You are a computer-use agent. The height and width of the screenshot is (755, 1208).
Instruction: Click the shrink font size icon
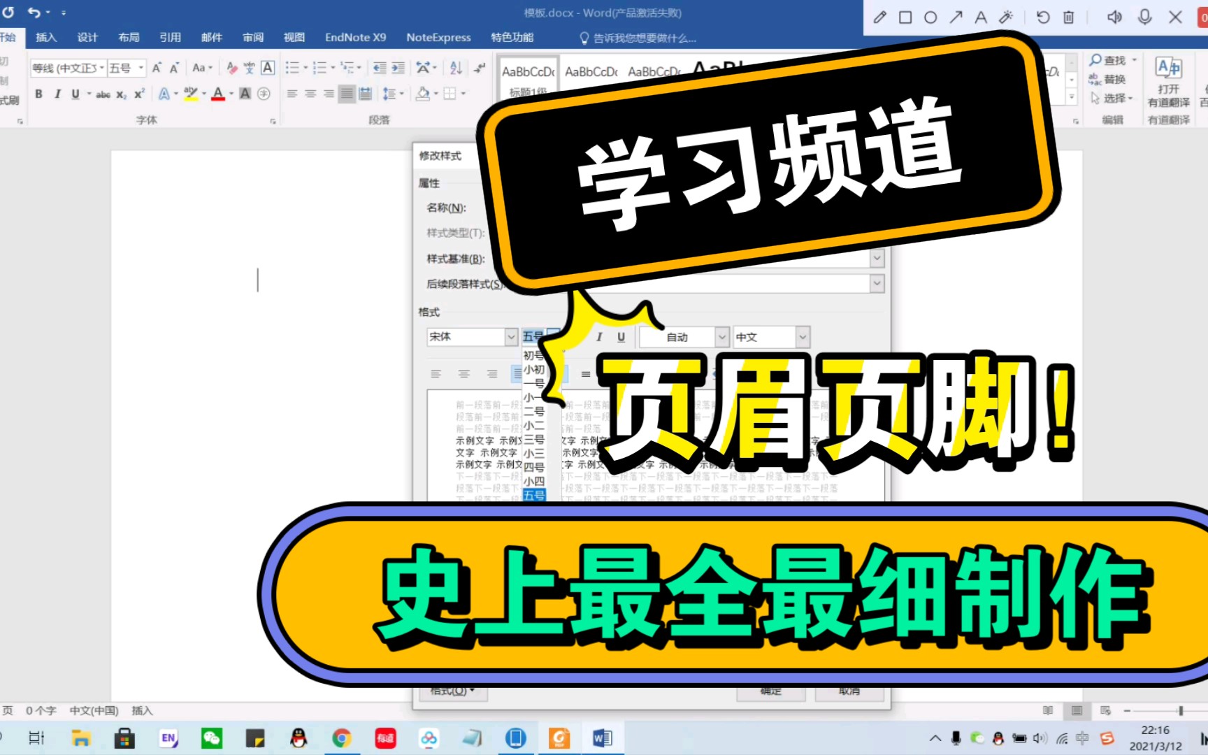(x=174, y=68)
